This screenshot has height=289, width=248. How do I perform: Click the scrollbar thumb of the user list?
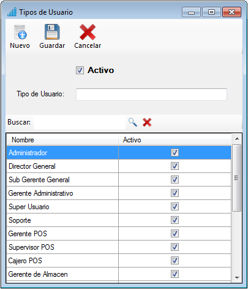click(237, 178)
